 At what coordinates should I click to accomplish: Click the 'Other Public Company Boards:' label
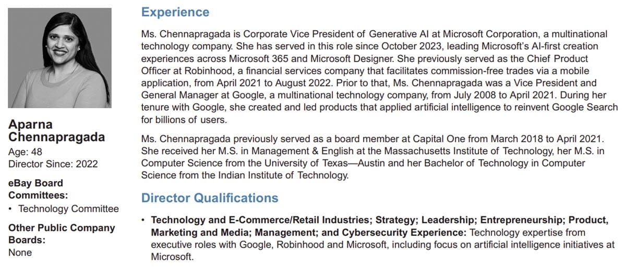pyautogui.click(x=62, y=234)
